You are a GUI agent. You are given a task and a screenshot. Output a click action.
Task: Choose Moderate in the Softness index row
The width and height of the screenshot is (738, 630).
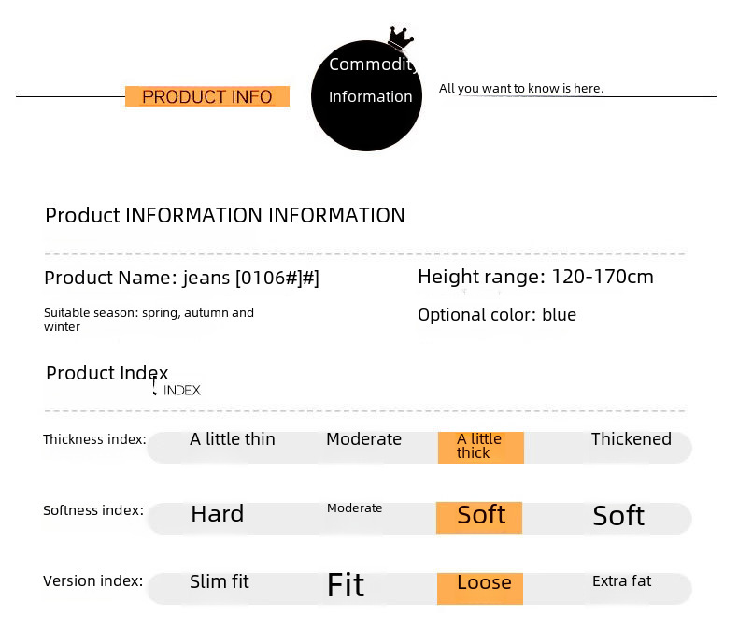point(354,508)
